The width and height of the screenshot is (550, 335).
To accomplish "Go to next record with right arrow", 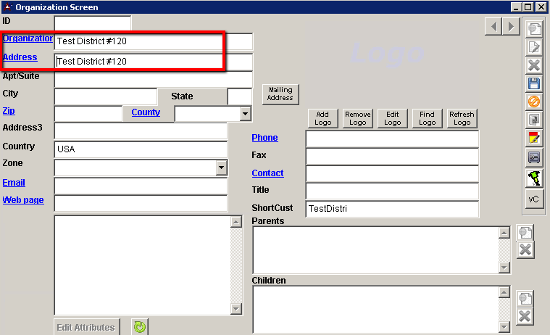I will pyautogui.click(x=510, y=27).
